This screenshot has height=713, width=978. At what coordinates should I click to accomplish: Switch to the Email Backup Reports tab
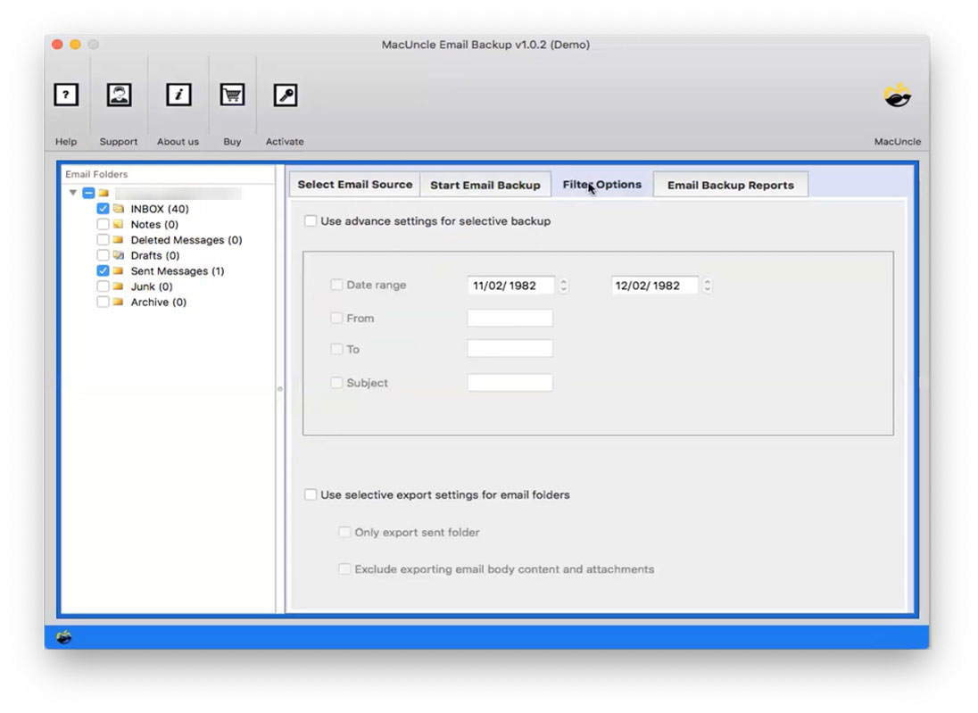pos(731,185)
